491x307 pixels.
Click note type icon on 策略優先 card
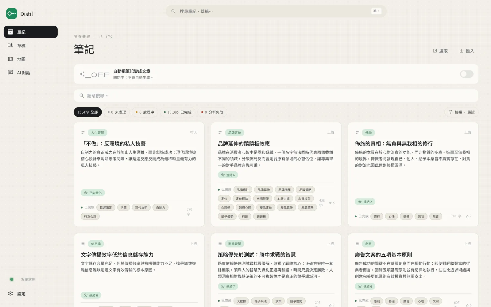tap(220, 244)
